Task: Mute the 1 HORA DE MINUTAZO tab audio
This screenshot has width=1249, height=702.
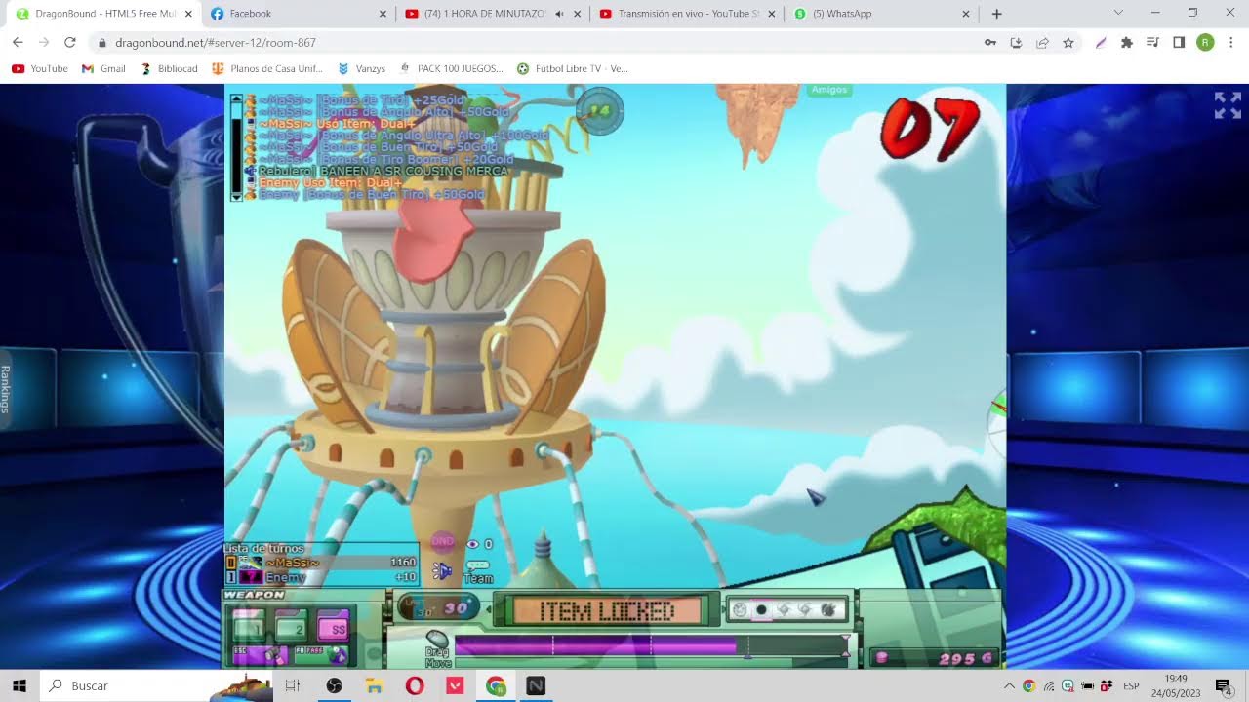Action: coord(559,14)
